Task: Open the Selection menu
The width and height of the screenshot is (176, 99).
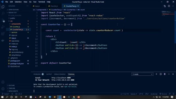Action: click(x=18, y=2)
